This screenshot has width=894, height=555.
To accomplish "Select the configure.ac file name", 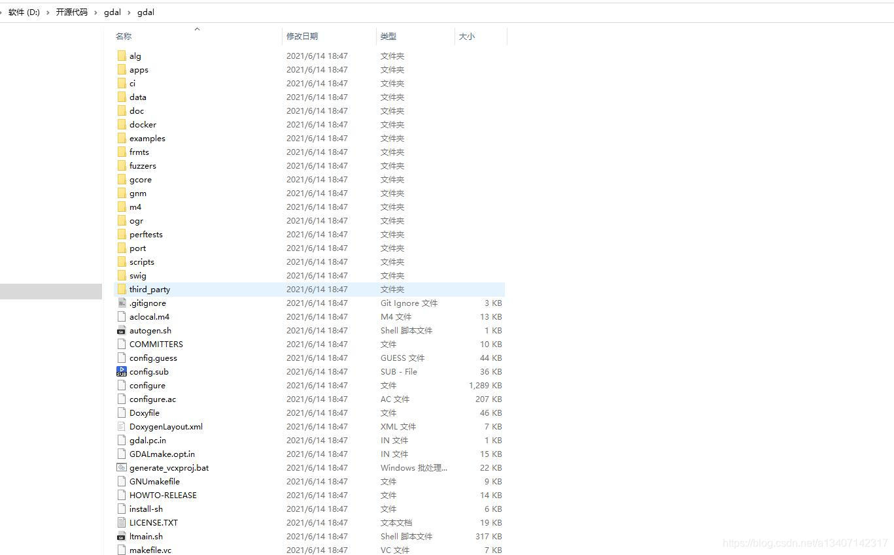I will coord(152,399).
